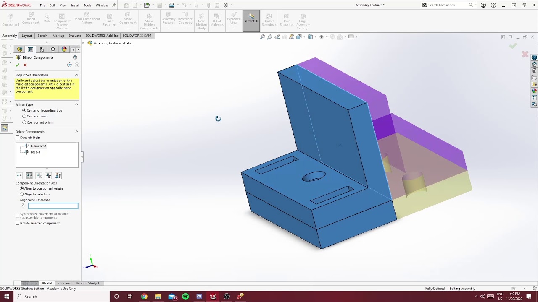The image size is (538, 302).
Task: Switch to SOLIDWORKS Add-Ins tab
Action: point(102,36)
